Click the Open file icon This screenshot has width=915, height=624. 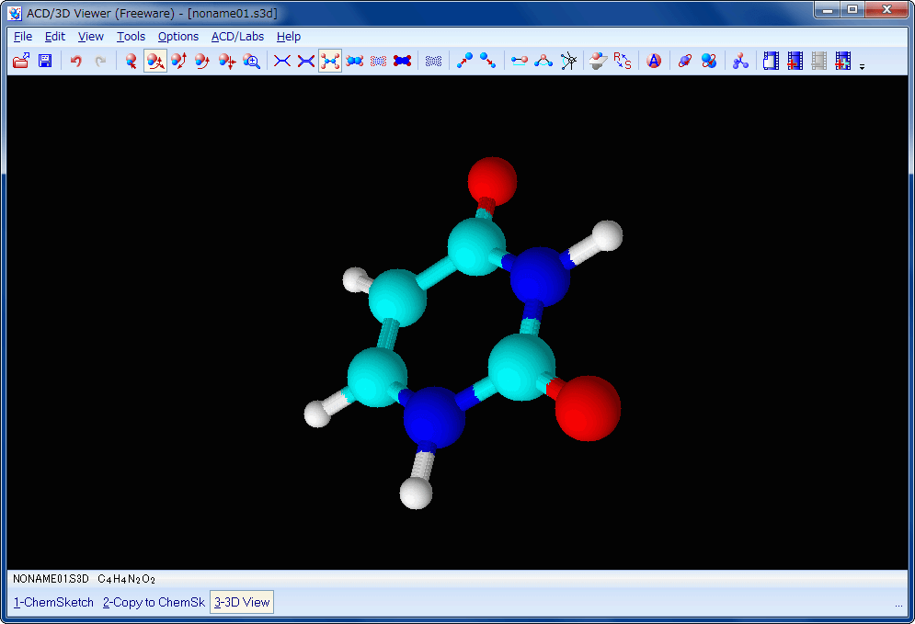(x=21, y=61)
